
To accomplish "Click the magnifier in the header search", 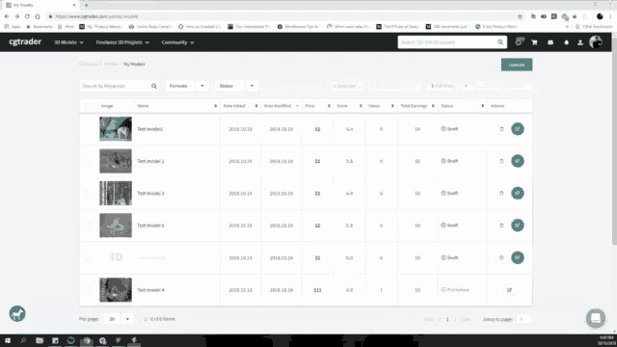I will (x=500, y=42).
